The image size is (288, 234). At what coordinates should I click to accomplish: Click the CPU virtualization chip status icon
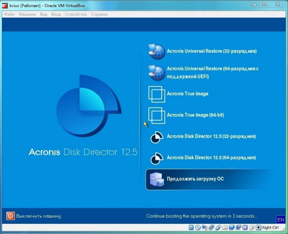pyautogui.click(x=245, y=227)
